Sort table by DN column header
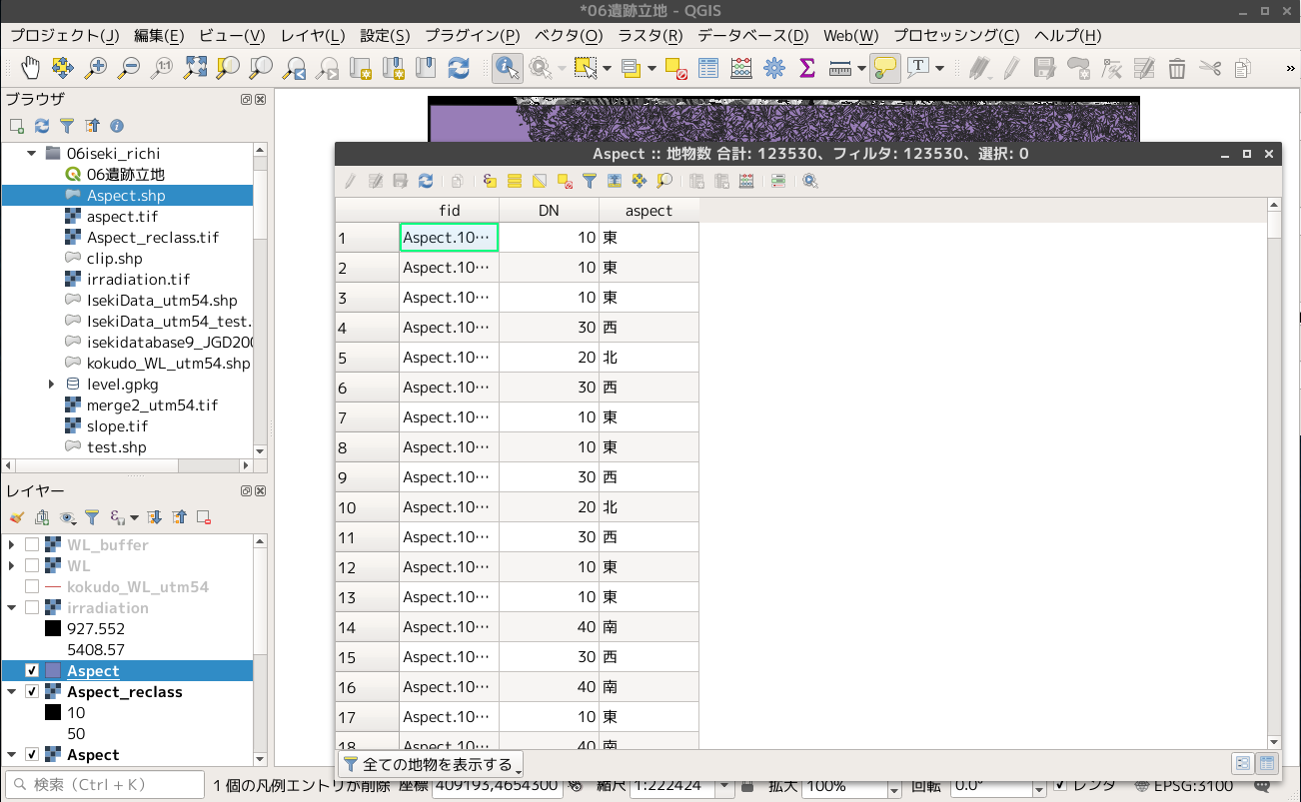Screen dimensions: 1301x802 549,211
